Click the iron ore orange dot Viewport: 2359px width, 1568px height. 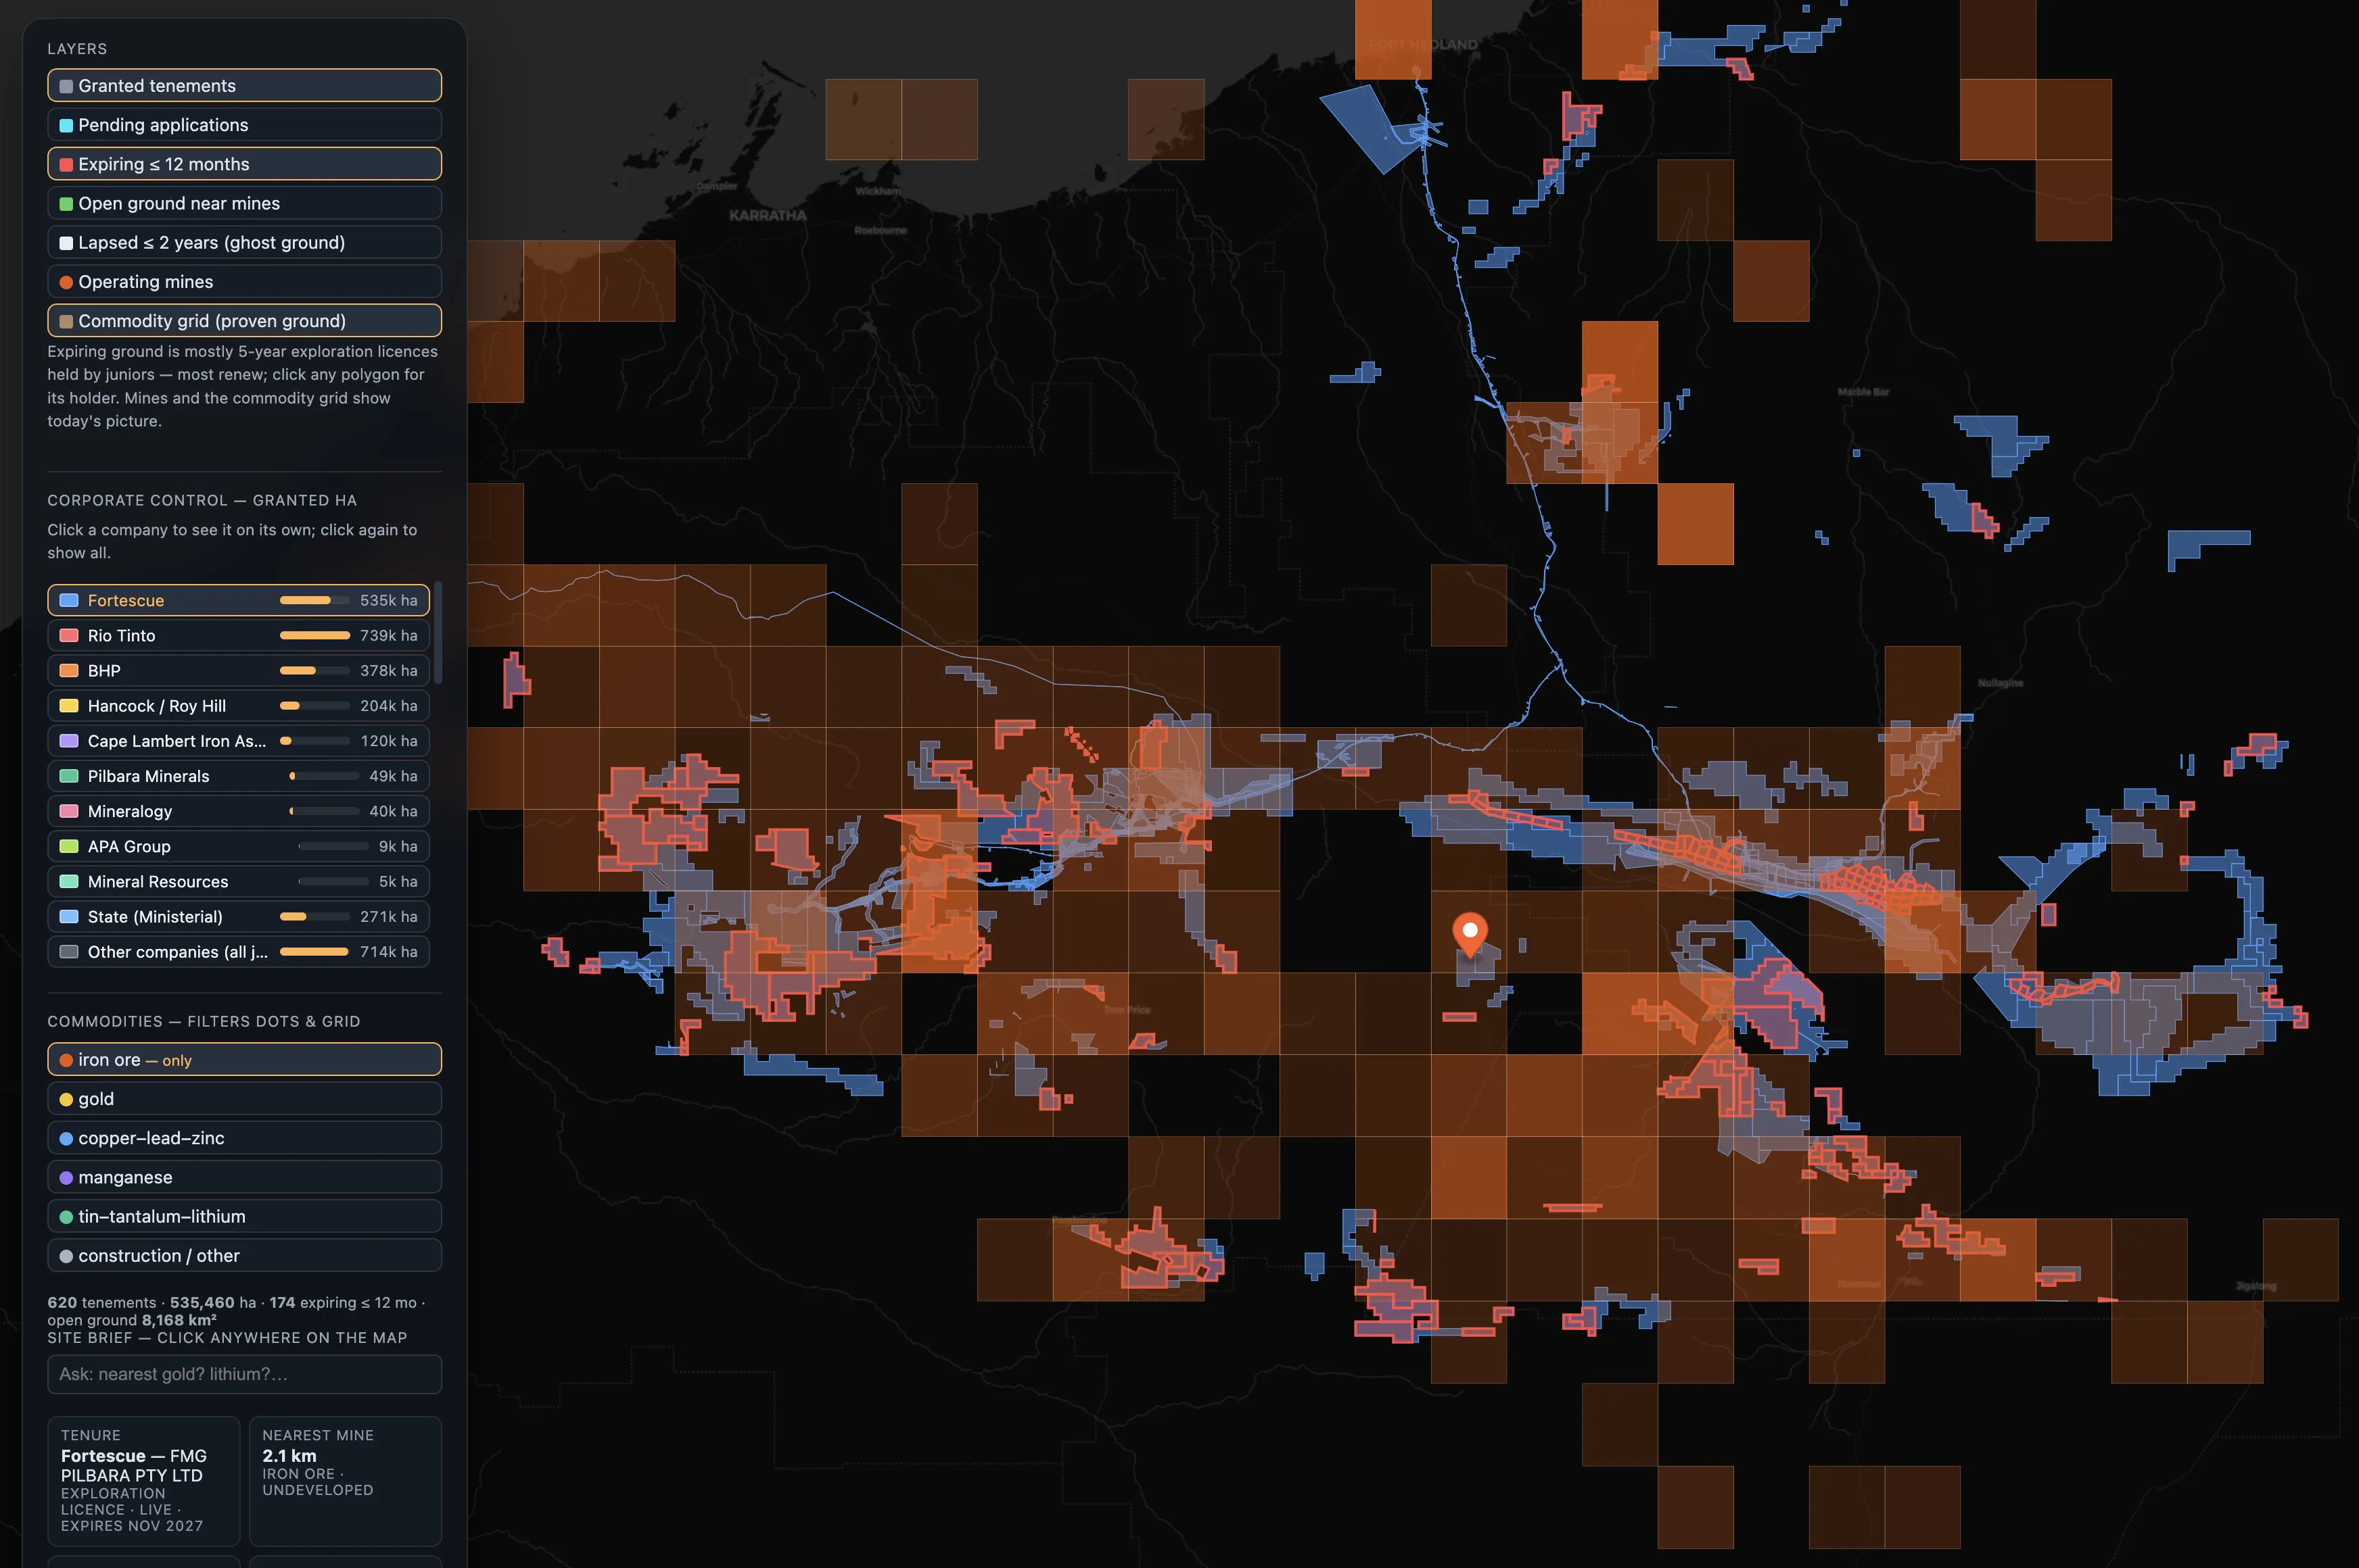(x=66, y=1060)
